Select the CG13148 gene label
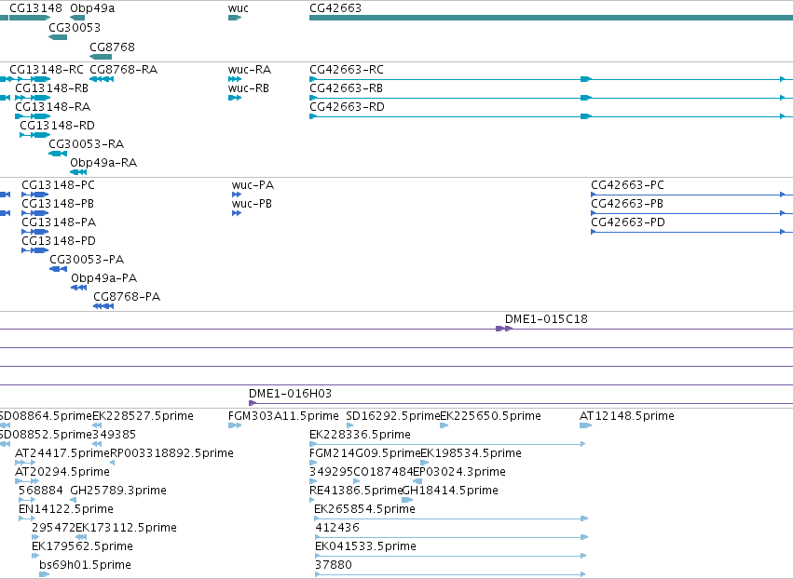Screen dimensions: 793x579 click(35, 8)
